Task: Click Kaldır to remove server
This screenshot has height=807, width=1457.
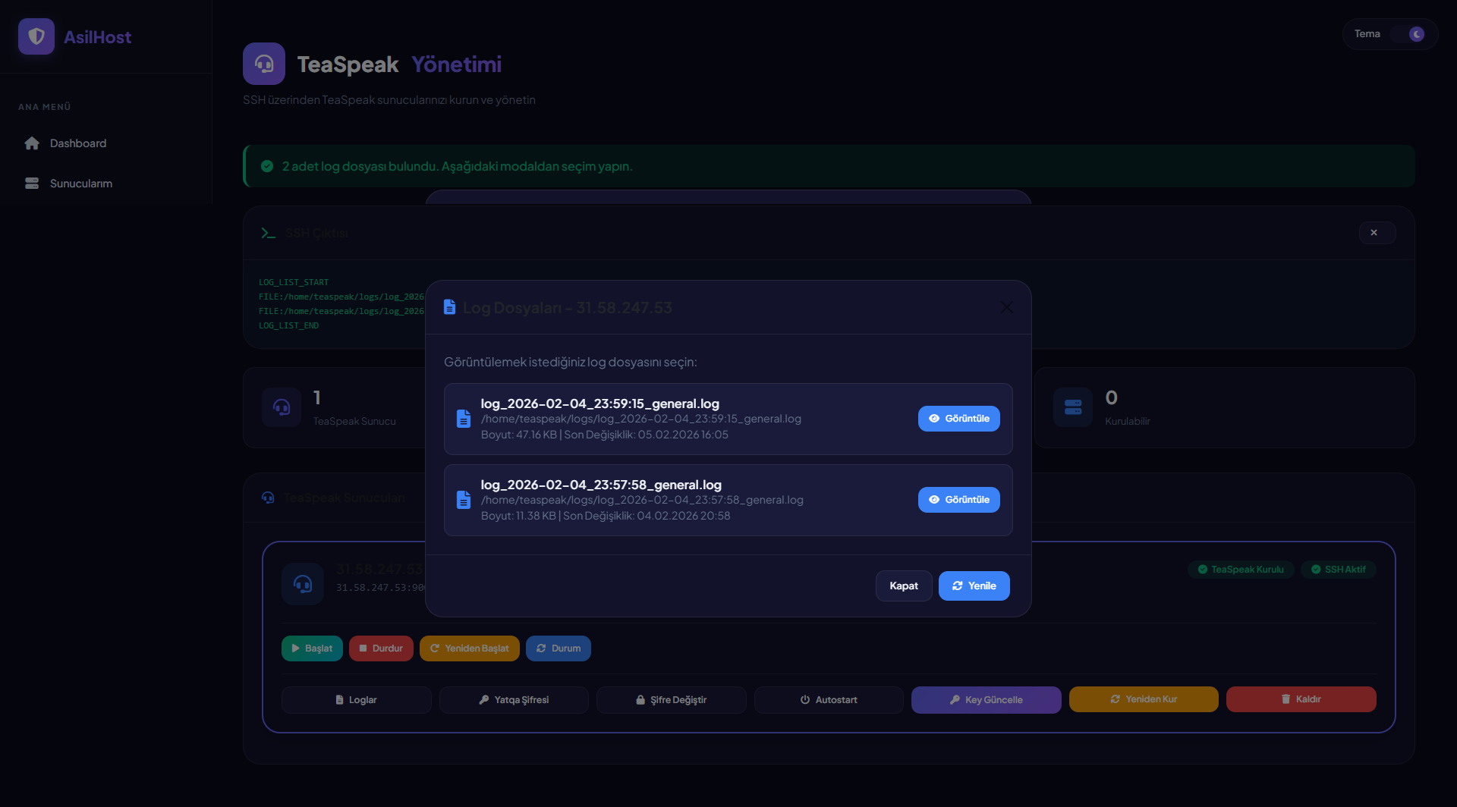Action: pyautogui.click(x=1301, y=699)
